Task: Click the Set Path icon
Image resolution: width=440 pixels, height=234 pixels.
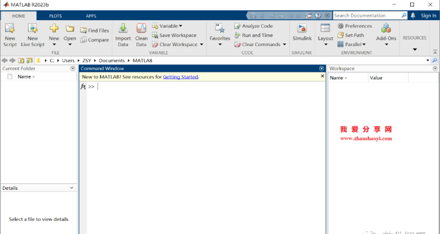Action: (x=341, y=35)
